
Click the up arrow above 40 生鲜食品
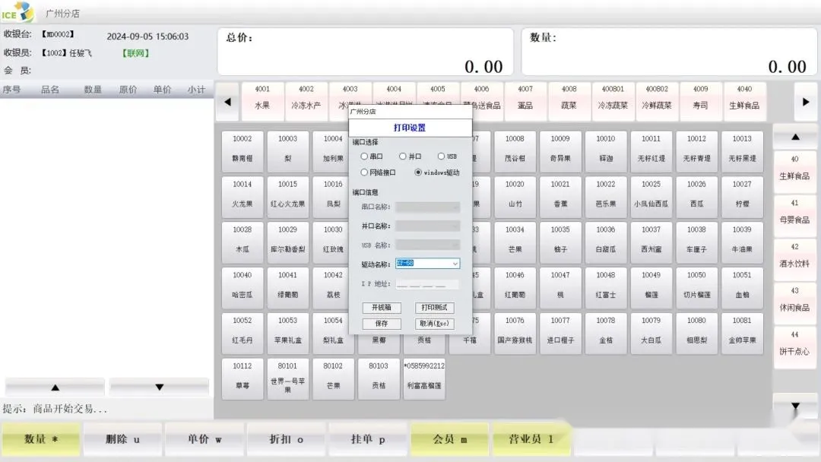795,137
